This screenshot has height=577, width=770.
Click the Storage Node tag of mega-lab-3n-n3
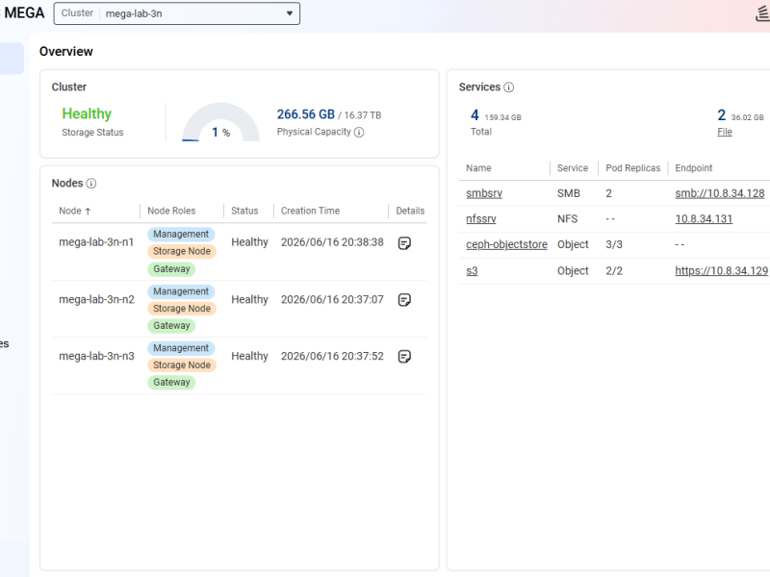point(182,365)
